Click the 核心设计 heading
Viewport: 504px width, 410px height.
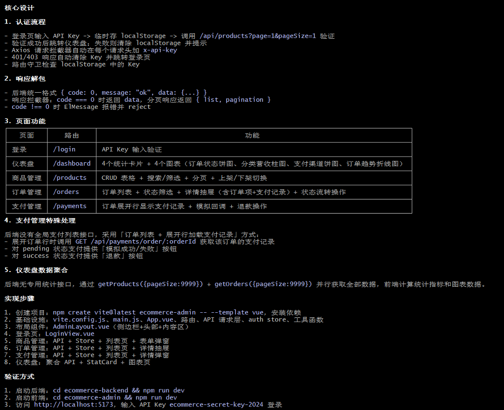click(19, 8)
